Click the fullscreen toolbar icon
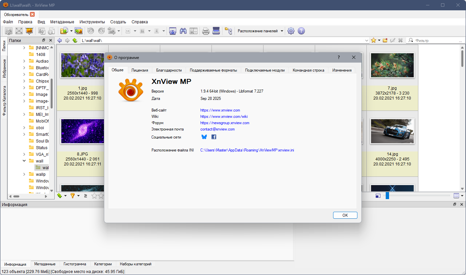 click(19, 31)
